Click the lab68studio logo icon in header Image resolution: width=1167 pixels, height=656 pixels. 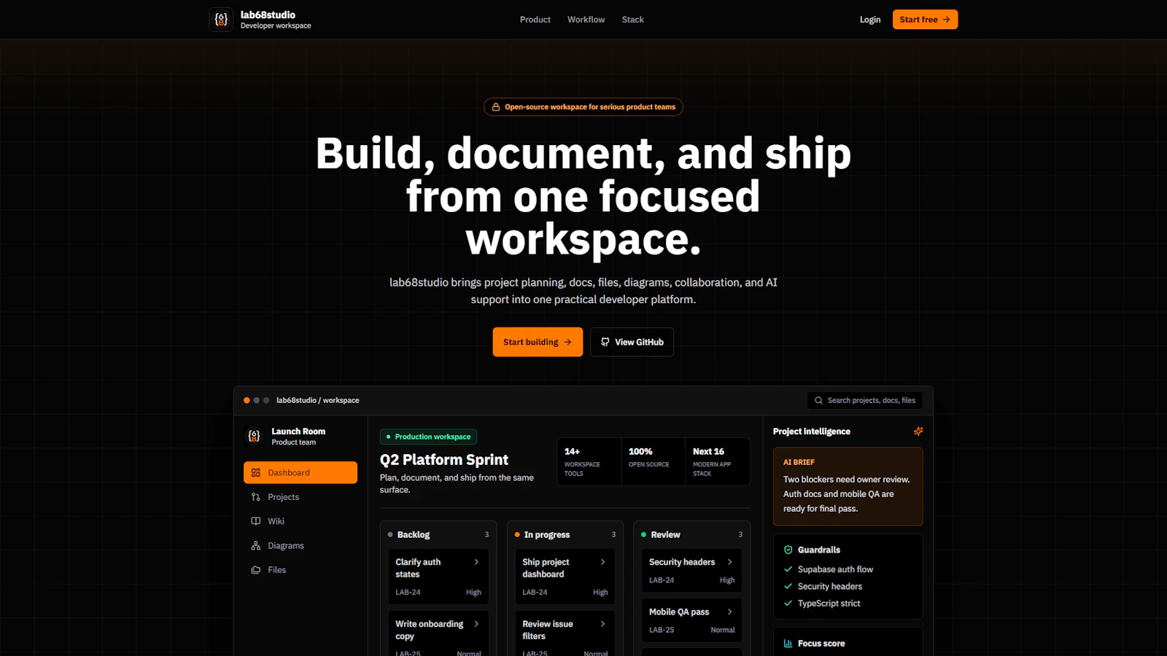(x=221, y=20)
